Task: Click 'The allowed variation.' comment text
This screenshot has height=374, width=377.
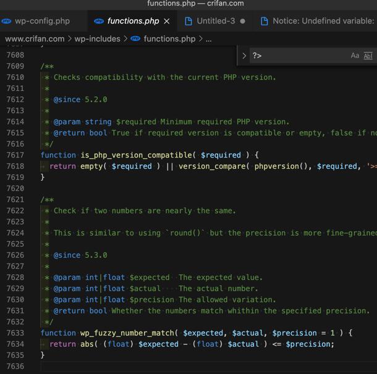Action: [x=227, y=299]
